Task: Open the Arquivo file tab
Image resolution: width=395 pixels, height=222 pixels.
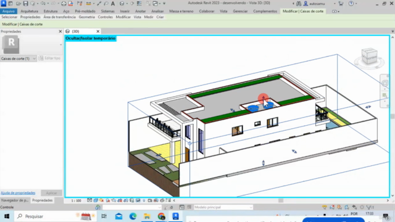Action: coord(9,11)
